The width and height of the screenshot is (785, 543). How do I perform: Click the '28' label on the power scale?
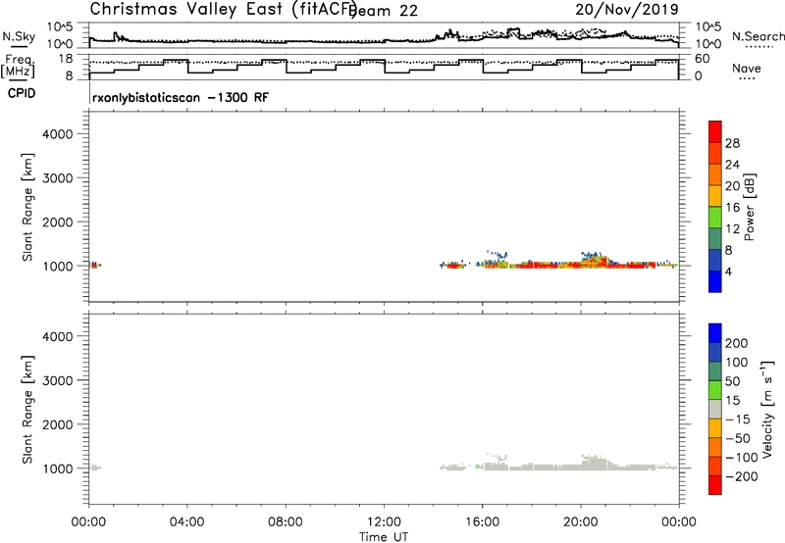tap(732, 143)
